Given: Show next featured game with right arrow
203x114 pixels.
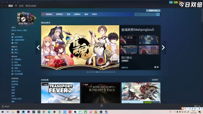Looking at the screenshot, I should 163,48.
